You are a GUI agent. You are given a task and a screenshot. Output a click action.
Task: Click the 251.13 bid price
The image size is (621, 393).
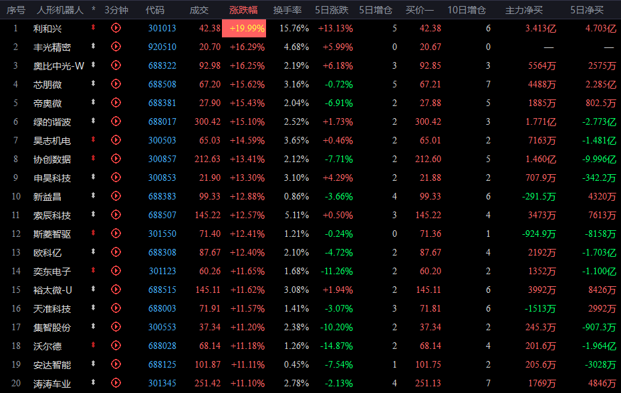pos(428,383)
